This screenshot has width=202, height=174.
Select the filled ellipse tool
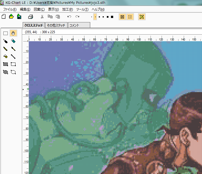click(x=6, y=72)
